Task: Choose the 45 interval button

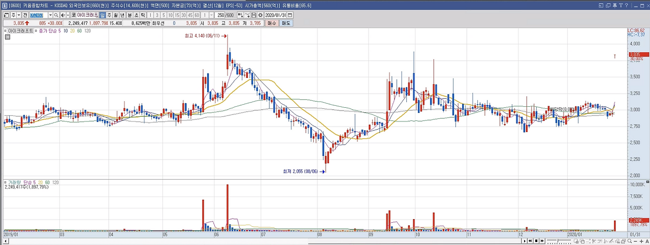Action: [190, 15]
